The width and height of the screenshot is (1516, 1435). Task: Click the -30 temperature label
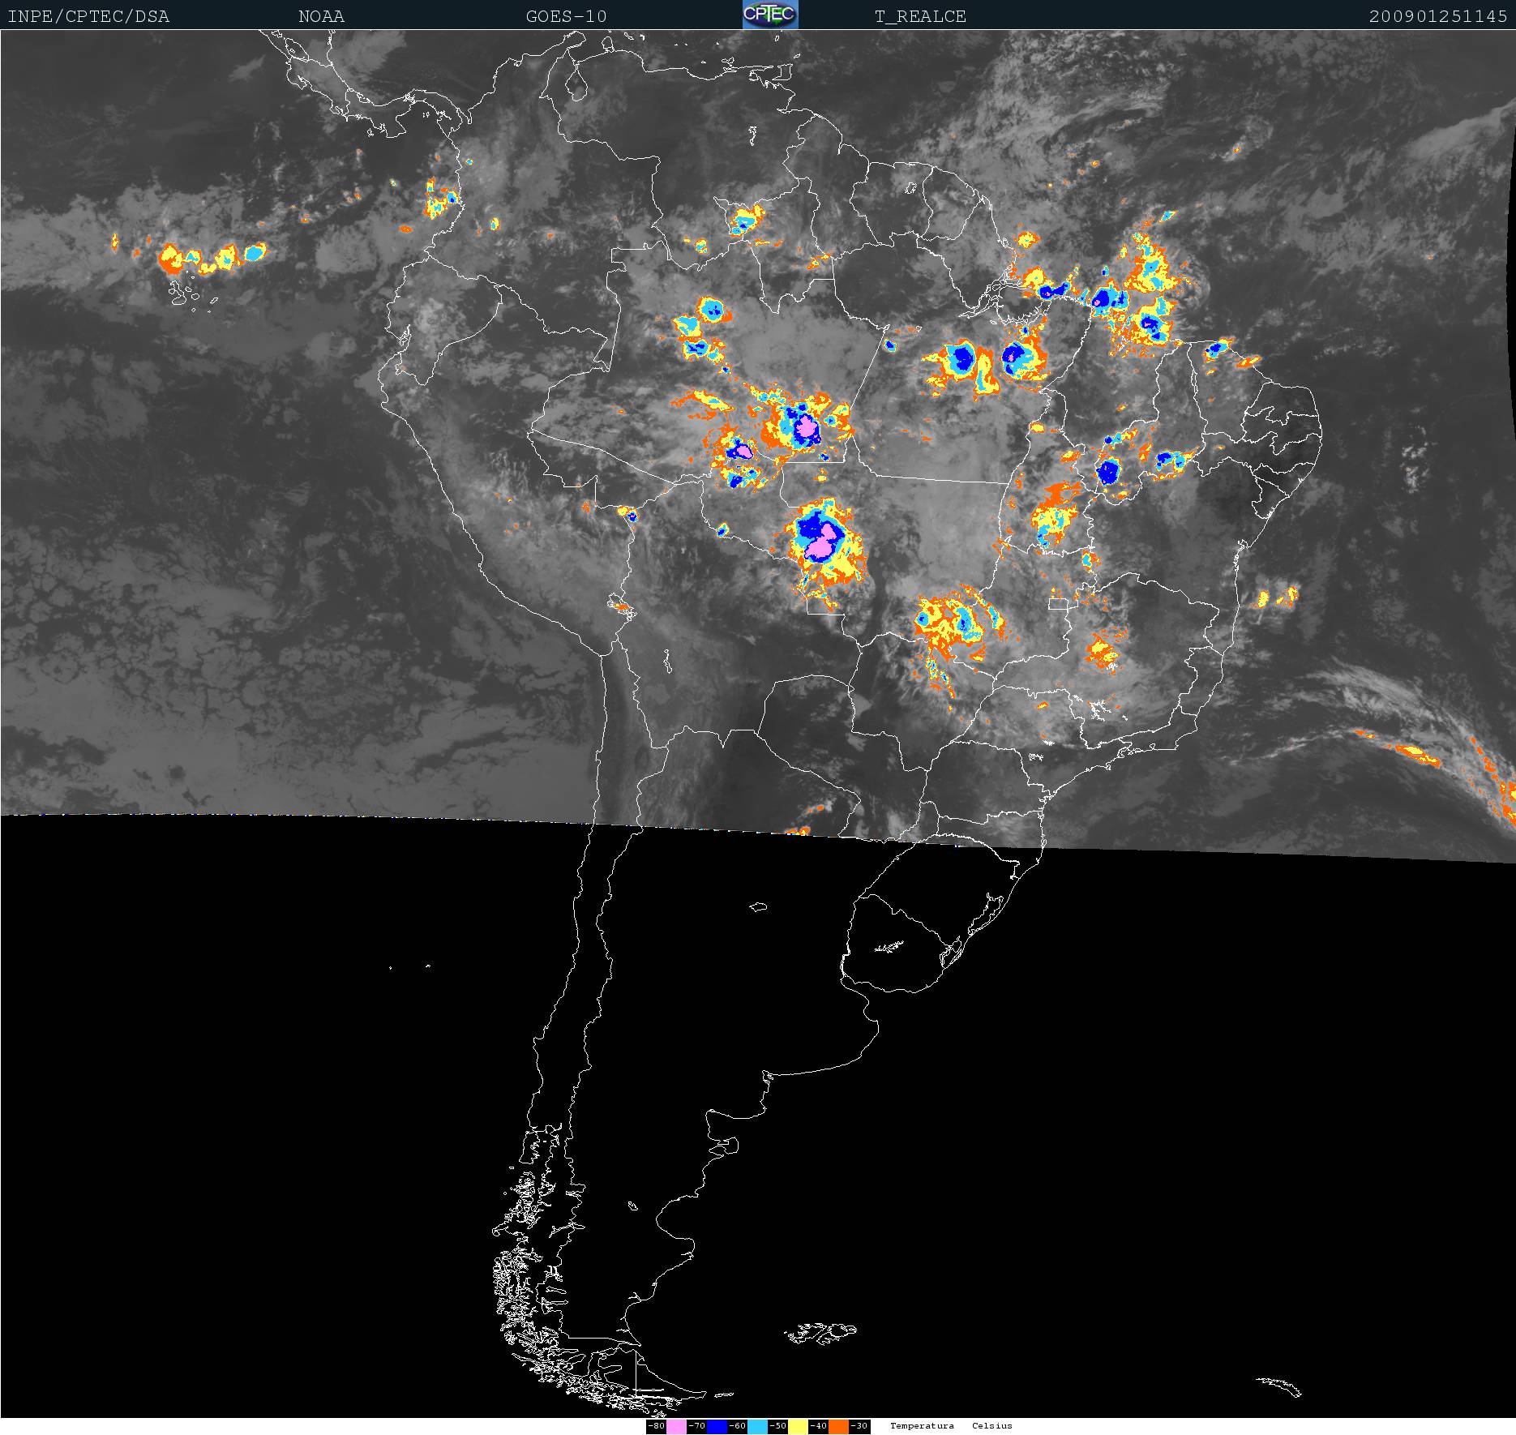tap(859, 1427)
